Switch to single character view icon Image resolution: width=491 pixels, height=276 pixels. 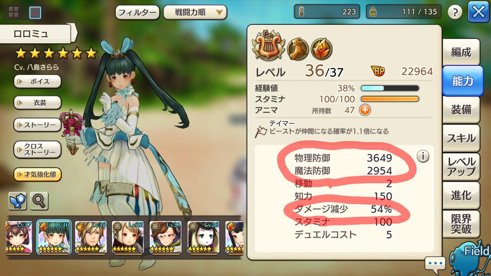[35, 12]
